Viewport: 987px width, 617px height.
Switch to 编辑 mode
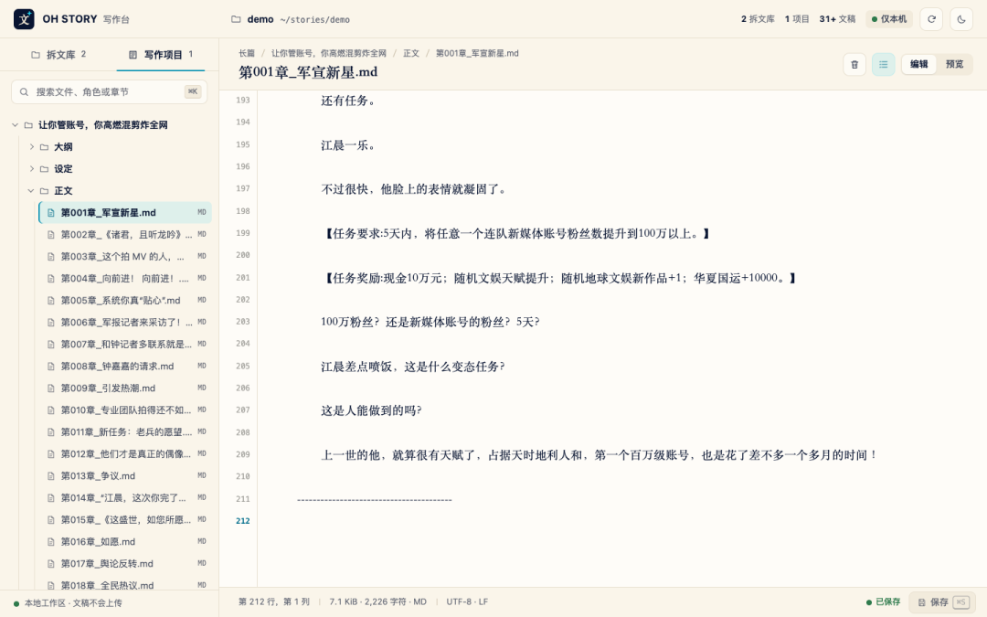(919, 64)
